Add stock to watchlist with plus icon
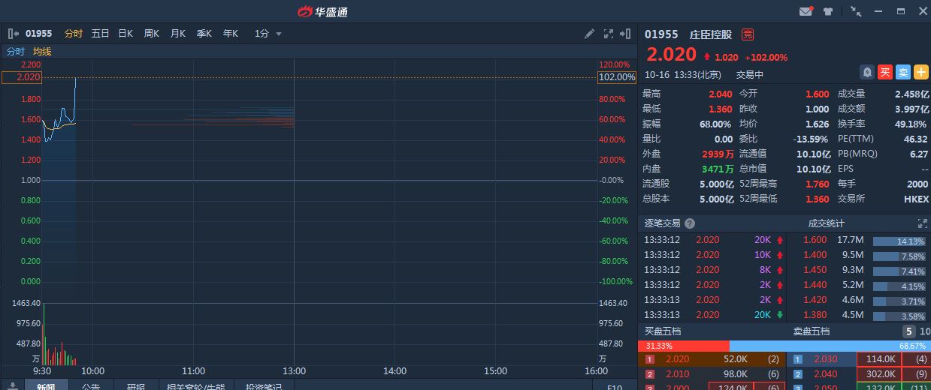 [x=920, y=72]
